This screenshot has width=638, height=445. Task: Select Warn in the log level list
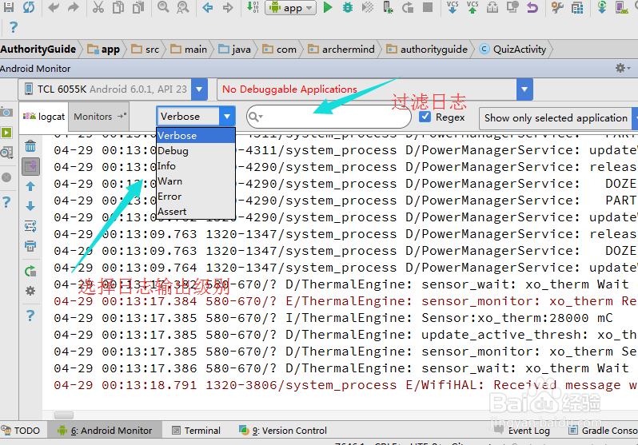196,181
